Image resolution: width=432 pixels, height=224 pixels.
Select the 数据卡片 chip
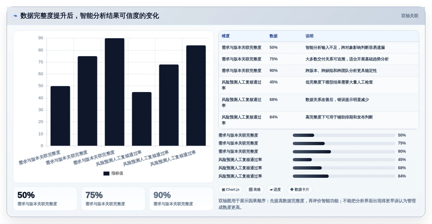300,190
